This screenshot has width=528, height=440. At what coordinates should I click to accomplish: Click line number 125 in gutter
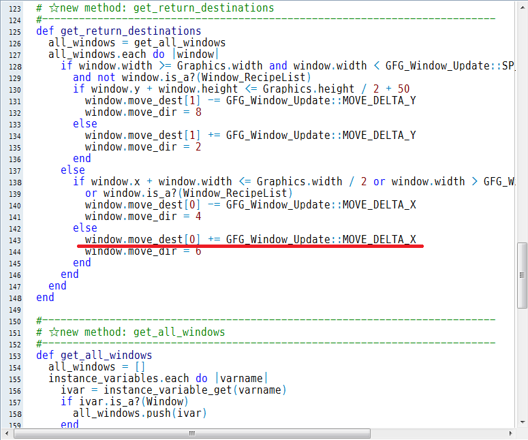(15, 32)
